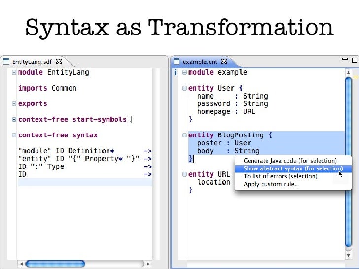Click the standalone ID rule line
The height and width of the screenshot is (269, 359).
[23, 174]
